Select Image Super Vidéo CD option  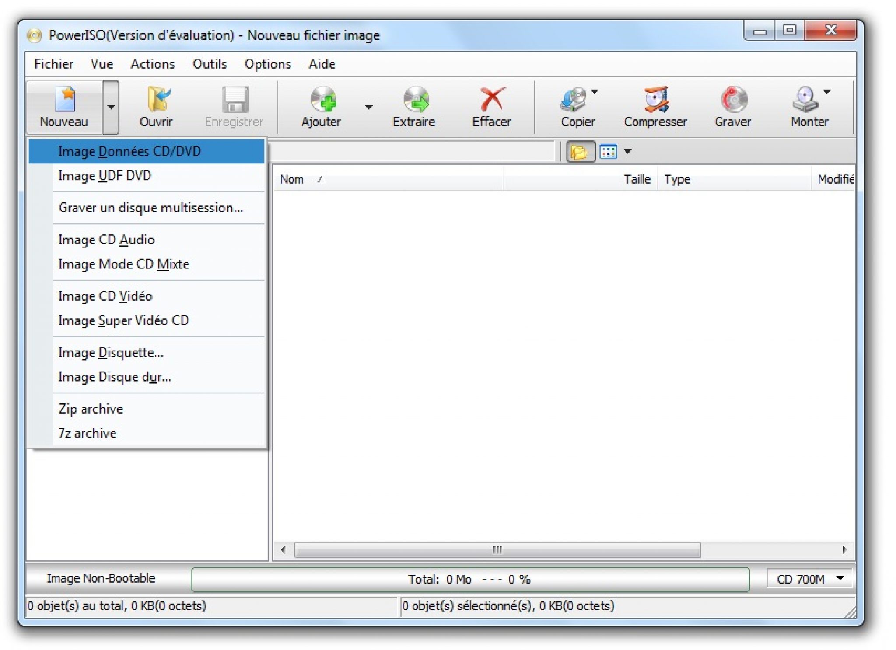click(147, 320)
